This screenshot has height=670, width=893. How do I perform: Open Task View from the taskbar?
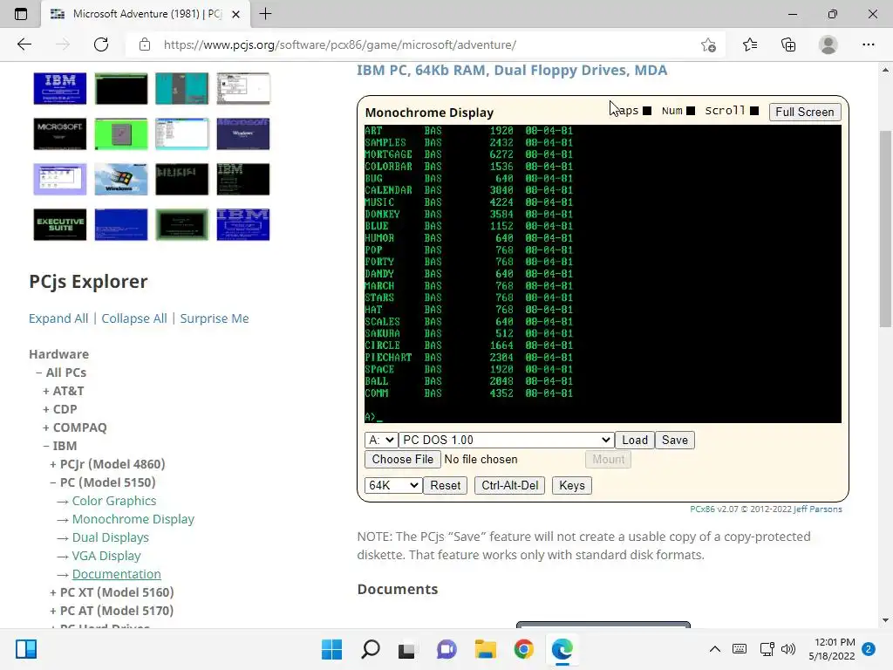click(x=406, y=649)
